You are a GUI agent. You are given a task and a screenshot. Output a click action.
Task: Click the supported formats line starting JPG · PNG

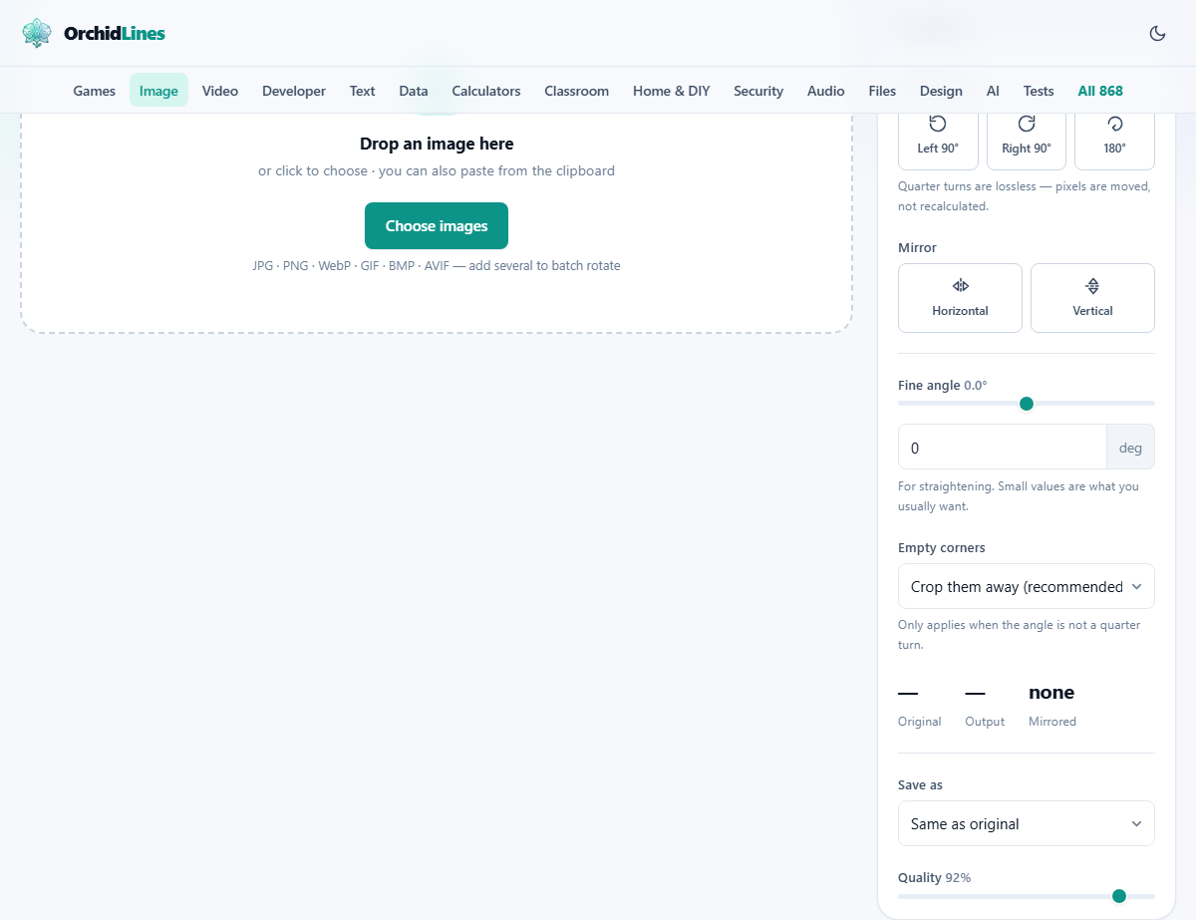(437, 265)
